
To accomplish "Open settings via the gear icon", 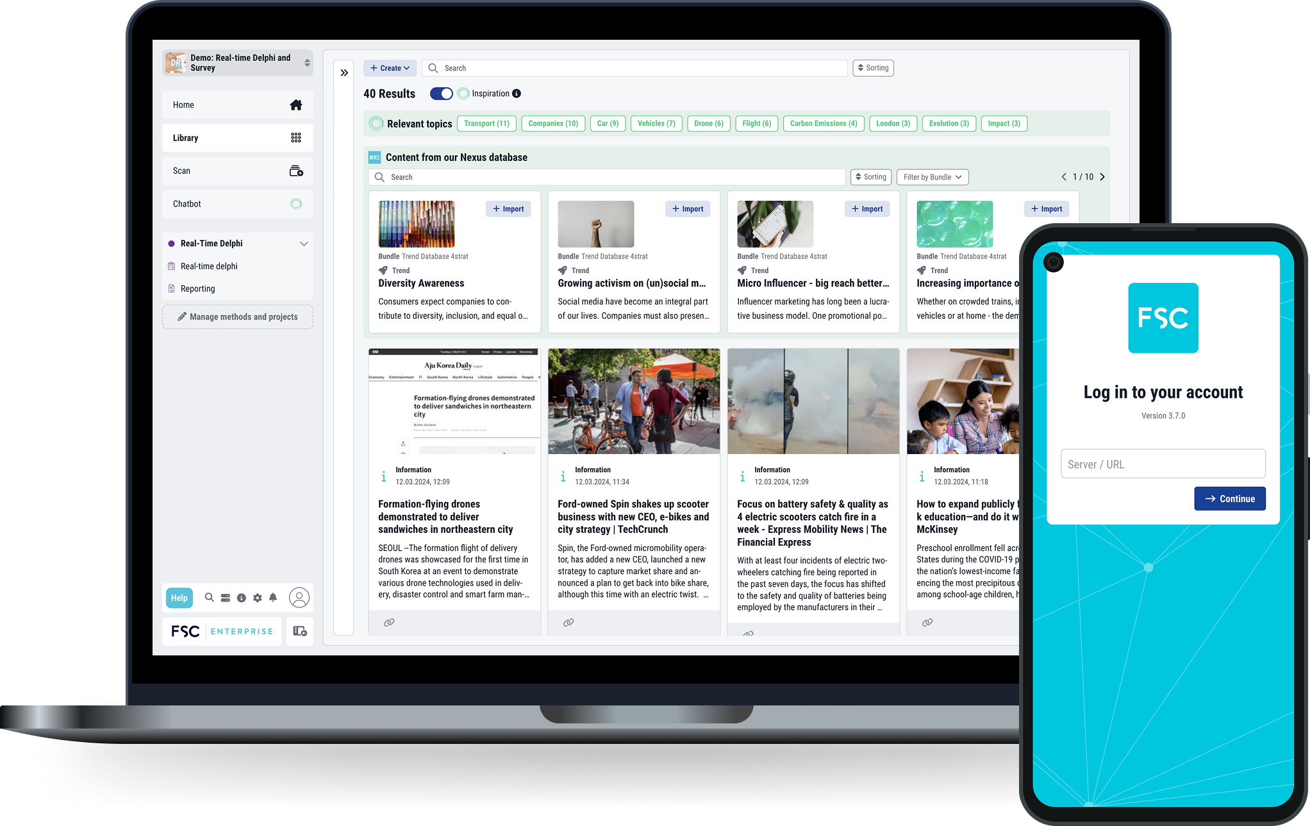I will click(257, 598).
